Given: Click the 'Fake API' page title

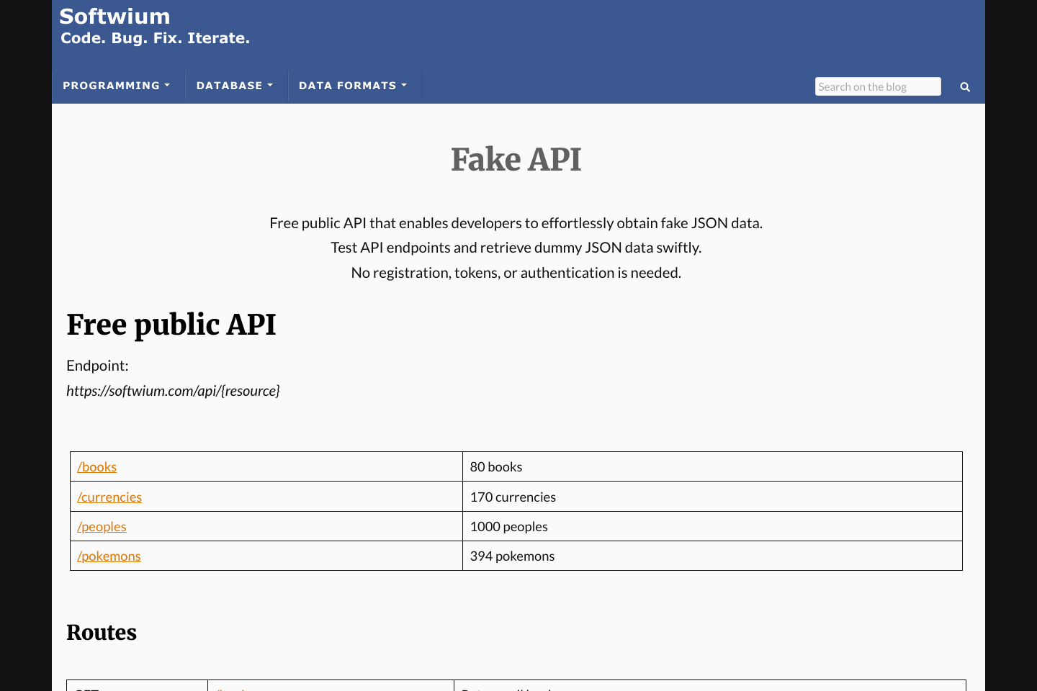Looking at the screenshot, I should click(516, 160).
